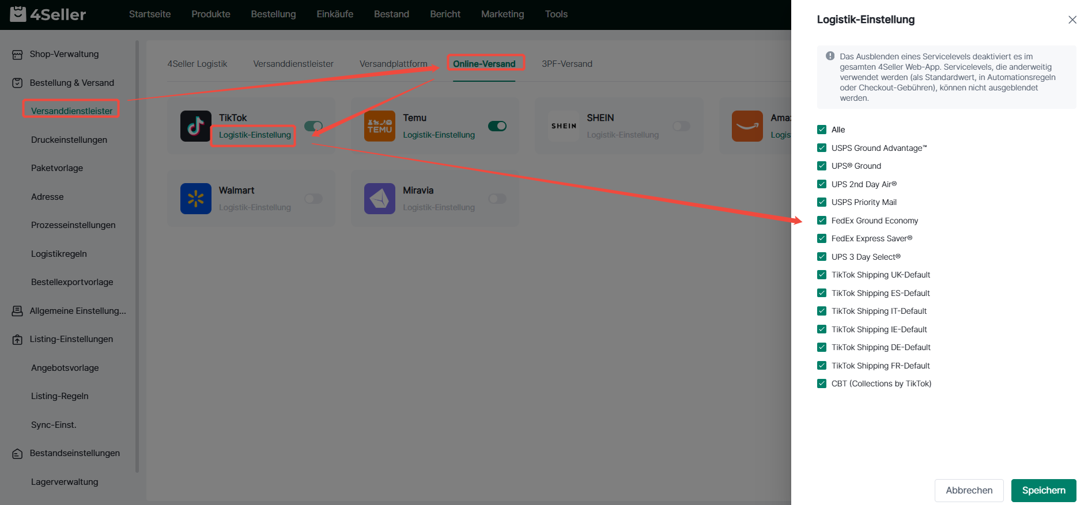Click the Amazon platform logo
The image size is (1088, 505).
(x=747, y=126)
